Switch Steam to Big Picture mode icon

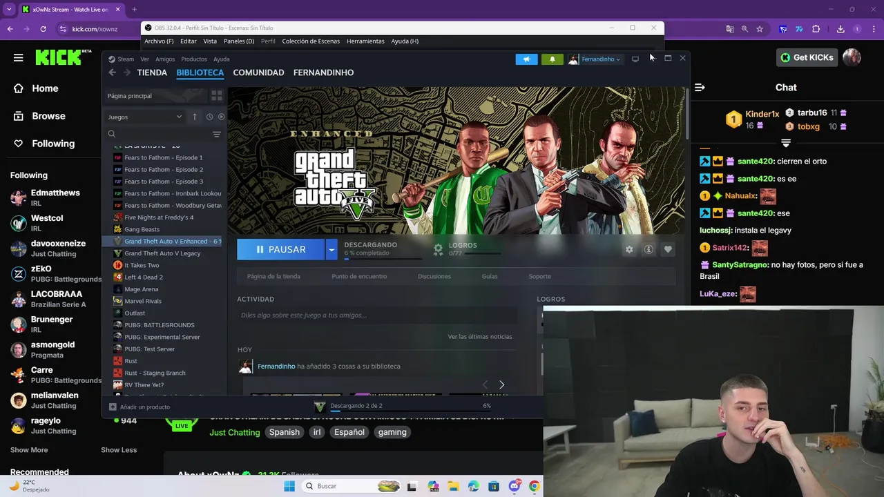pyautogui.click(x=635, y=59)
